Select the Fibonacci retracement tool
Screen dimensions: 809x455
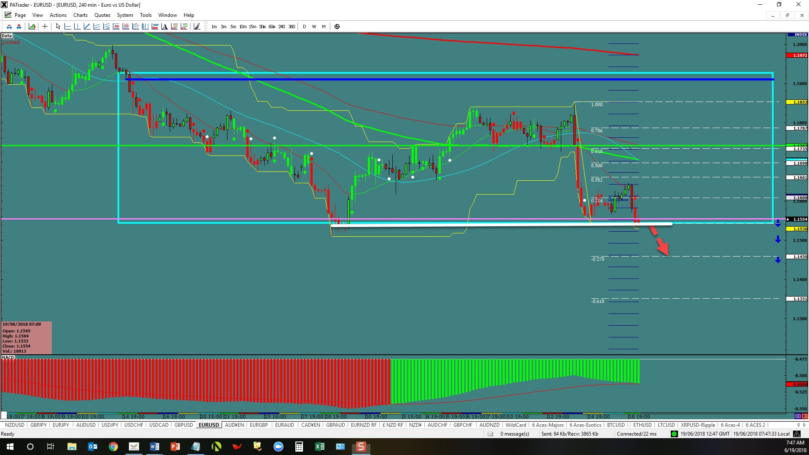pyautogui.click(x=116, y=27)
